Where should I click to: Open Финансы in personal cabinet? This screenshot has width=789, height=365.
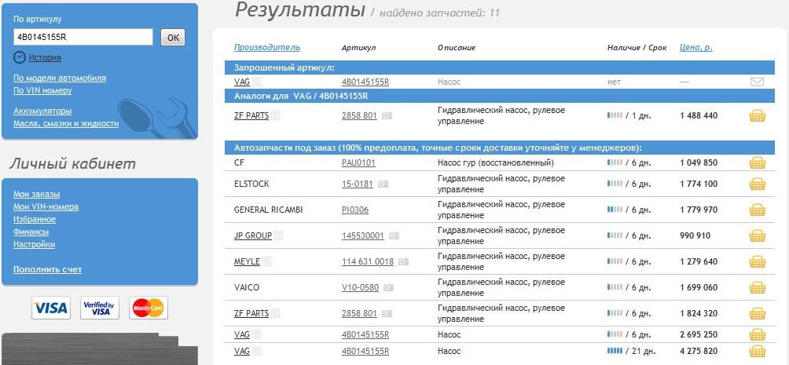click(31, 232)
